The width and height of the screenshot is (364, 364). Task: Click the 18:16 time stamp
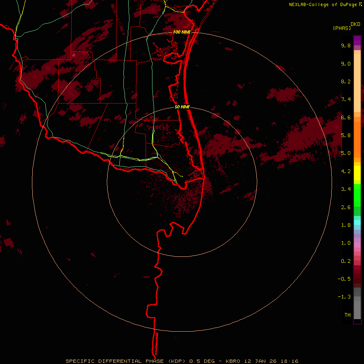[289, 361]
